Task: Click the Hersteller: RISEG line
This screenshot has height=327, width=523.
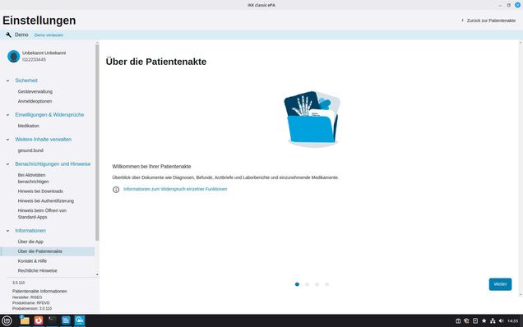Action: [x=27, y=297]
